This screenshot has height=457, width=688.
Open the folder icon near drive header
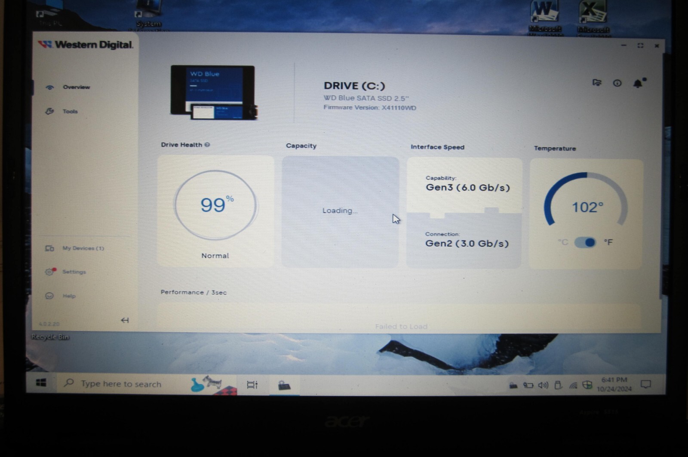coord(597,82)
